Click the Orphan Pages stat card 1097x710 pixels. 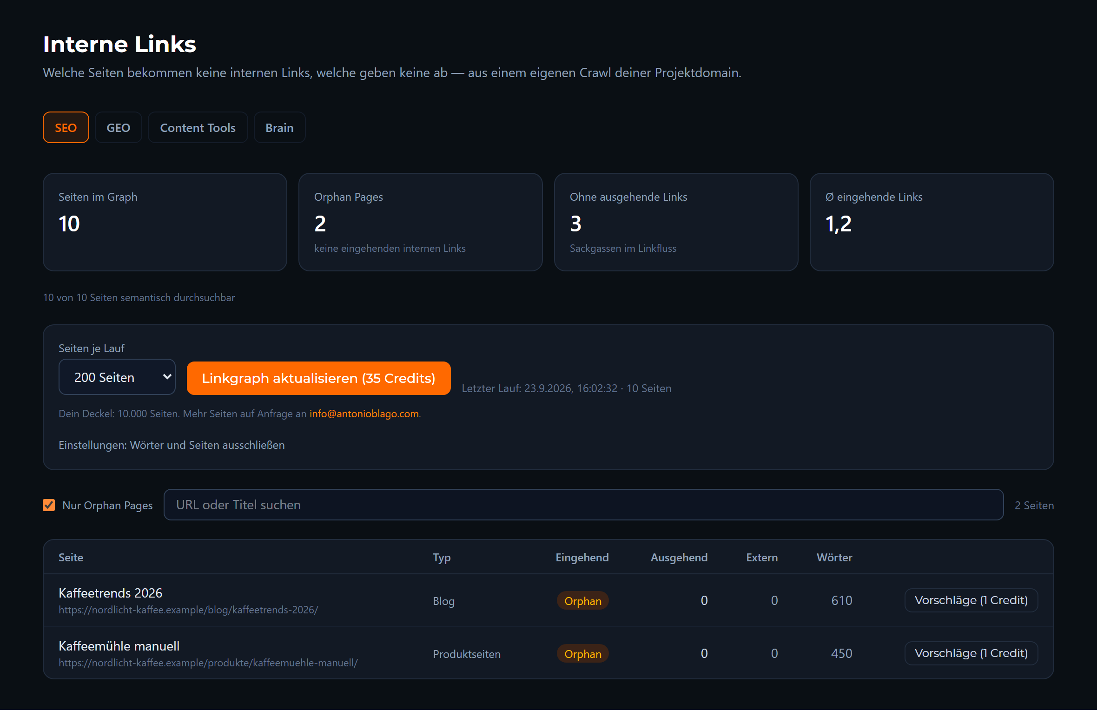point(421,222)
